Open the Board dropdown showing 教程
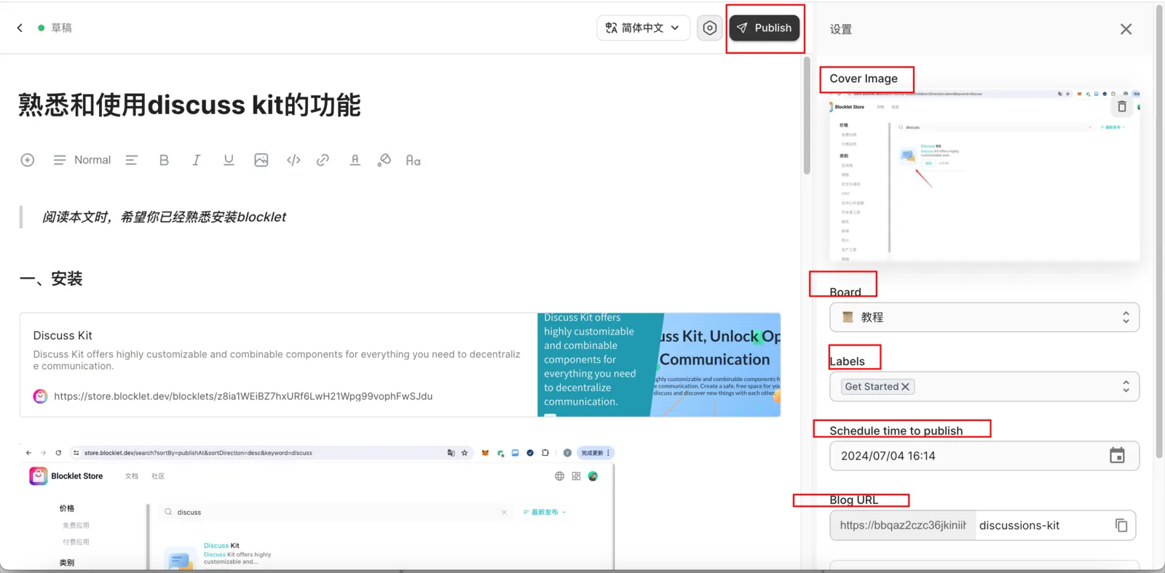 tap(984, 317)
